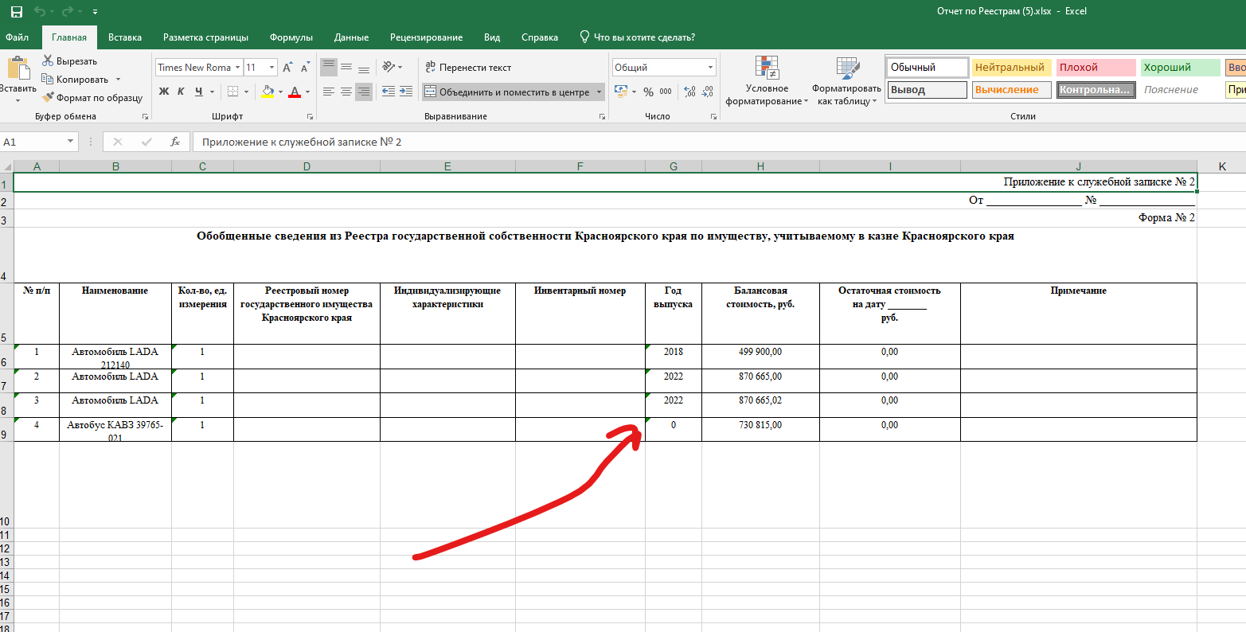The image size is (1246, 632).
Task: Apply the Нейтральный cell style
Action: coord(1012,68)
